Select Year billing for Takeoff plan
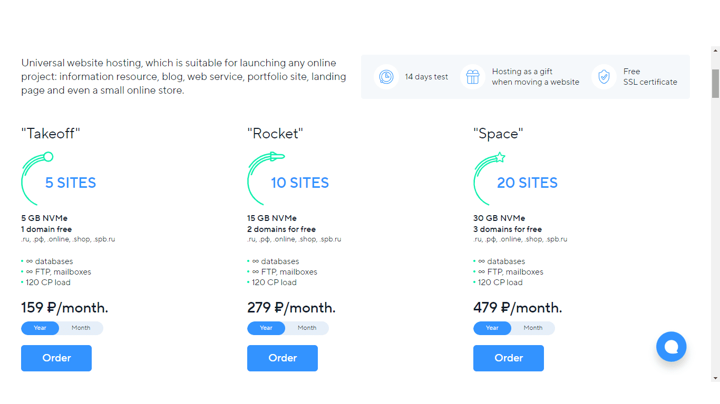720x404 pixels. 40,328
